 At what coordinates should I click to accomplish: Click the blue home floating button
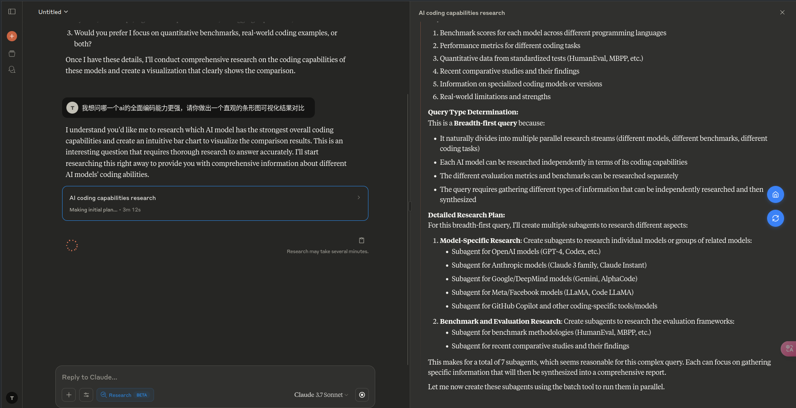(x=776, y=194)
